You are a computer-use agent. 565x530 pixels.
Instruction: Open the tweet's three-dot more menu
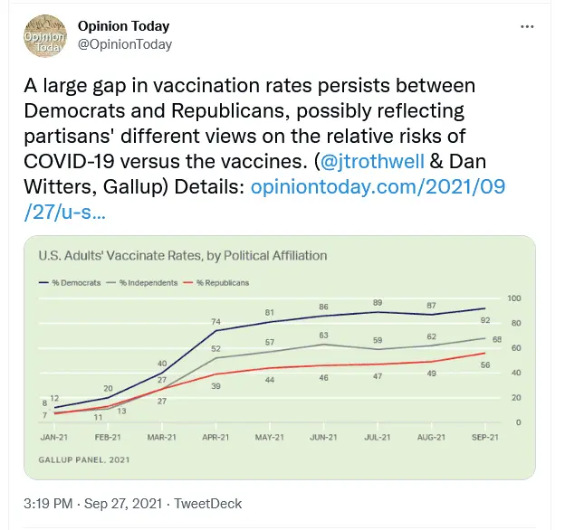click(x=527, y=27)
